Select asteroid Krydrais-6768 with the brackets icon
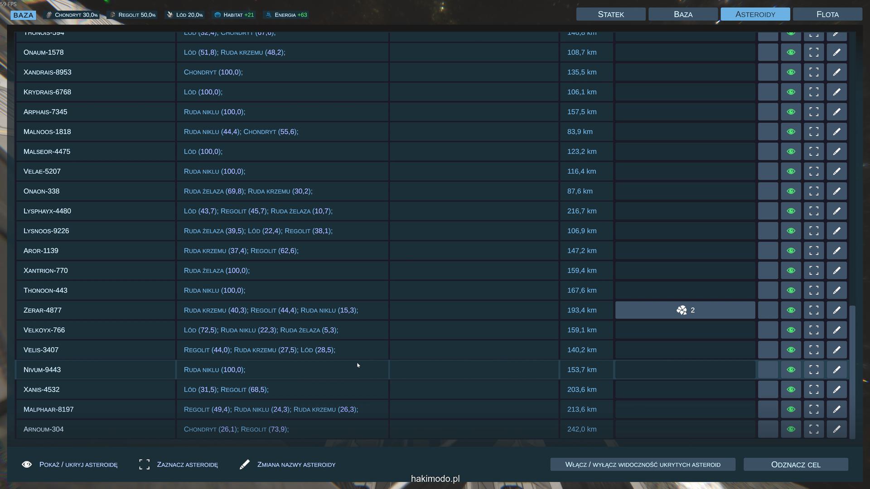Image resolution: width=870 pixels, height=489 pixels. coord(814,92)
